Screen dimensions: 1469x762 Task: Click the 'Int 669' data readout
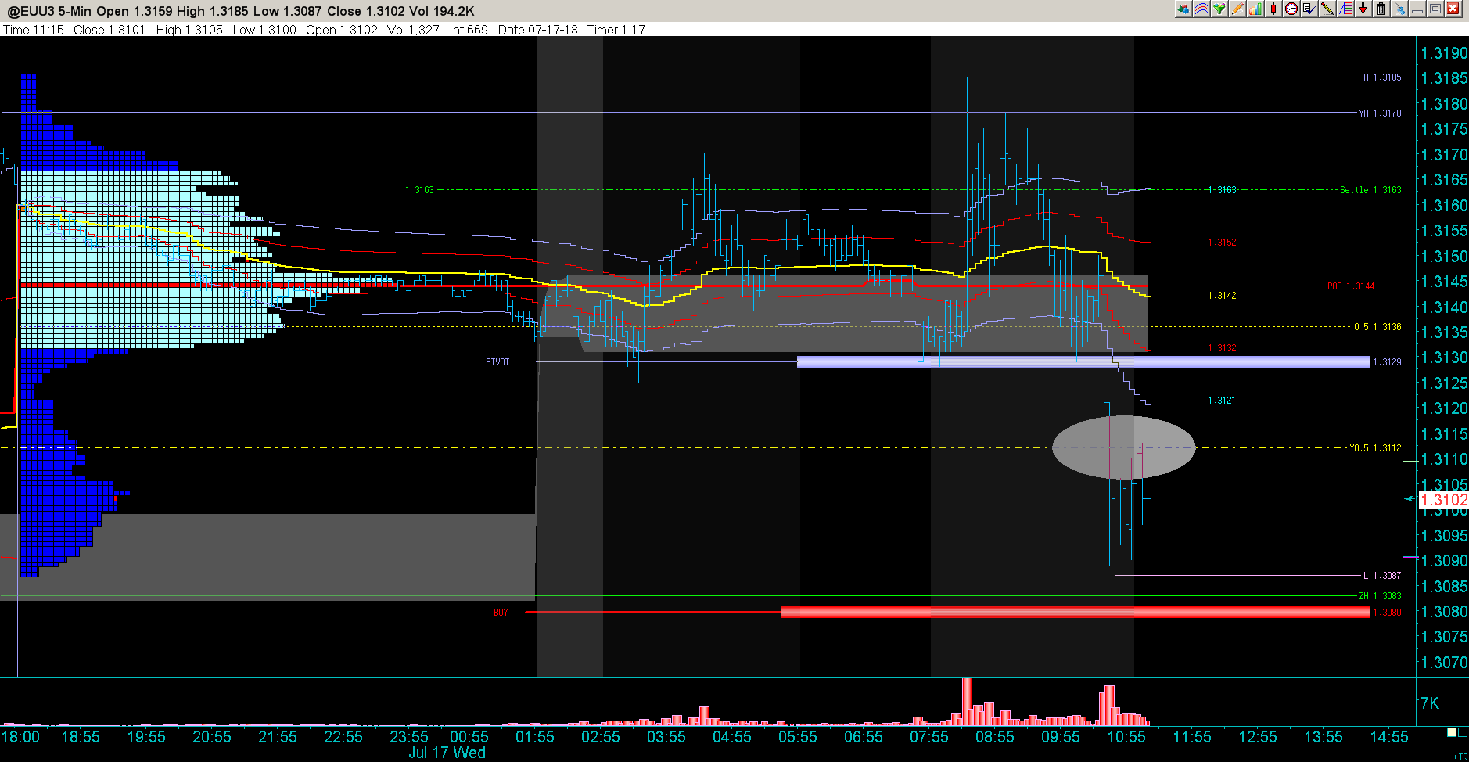coord(469,30)
